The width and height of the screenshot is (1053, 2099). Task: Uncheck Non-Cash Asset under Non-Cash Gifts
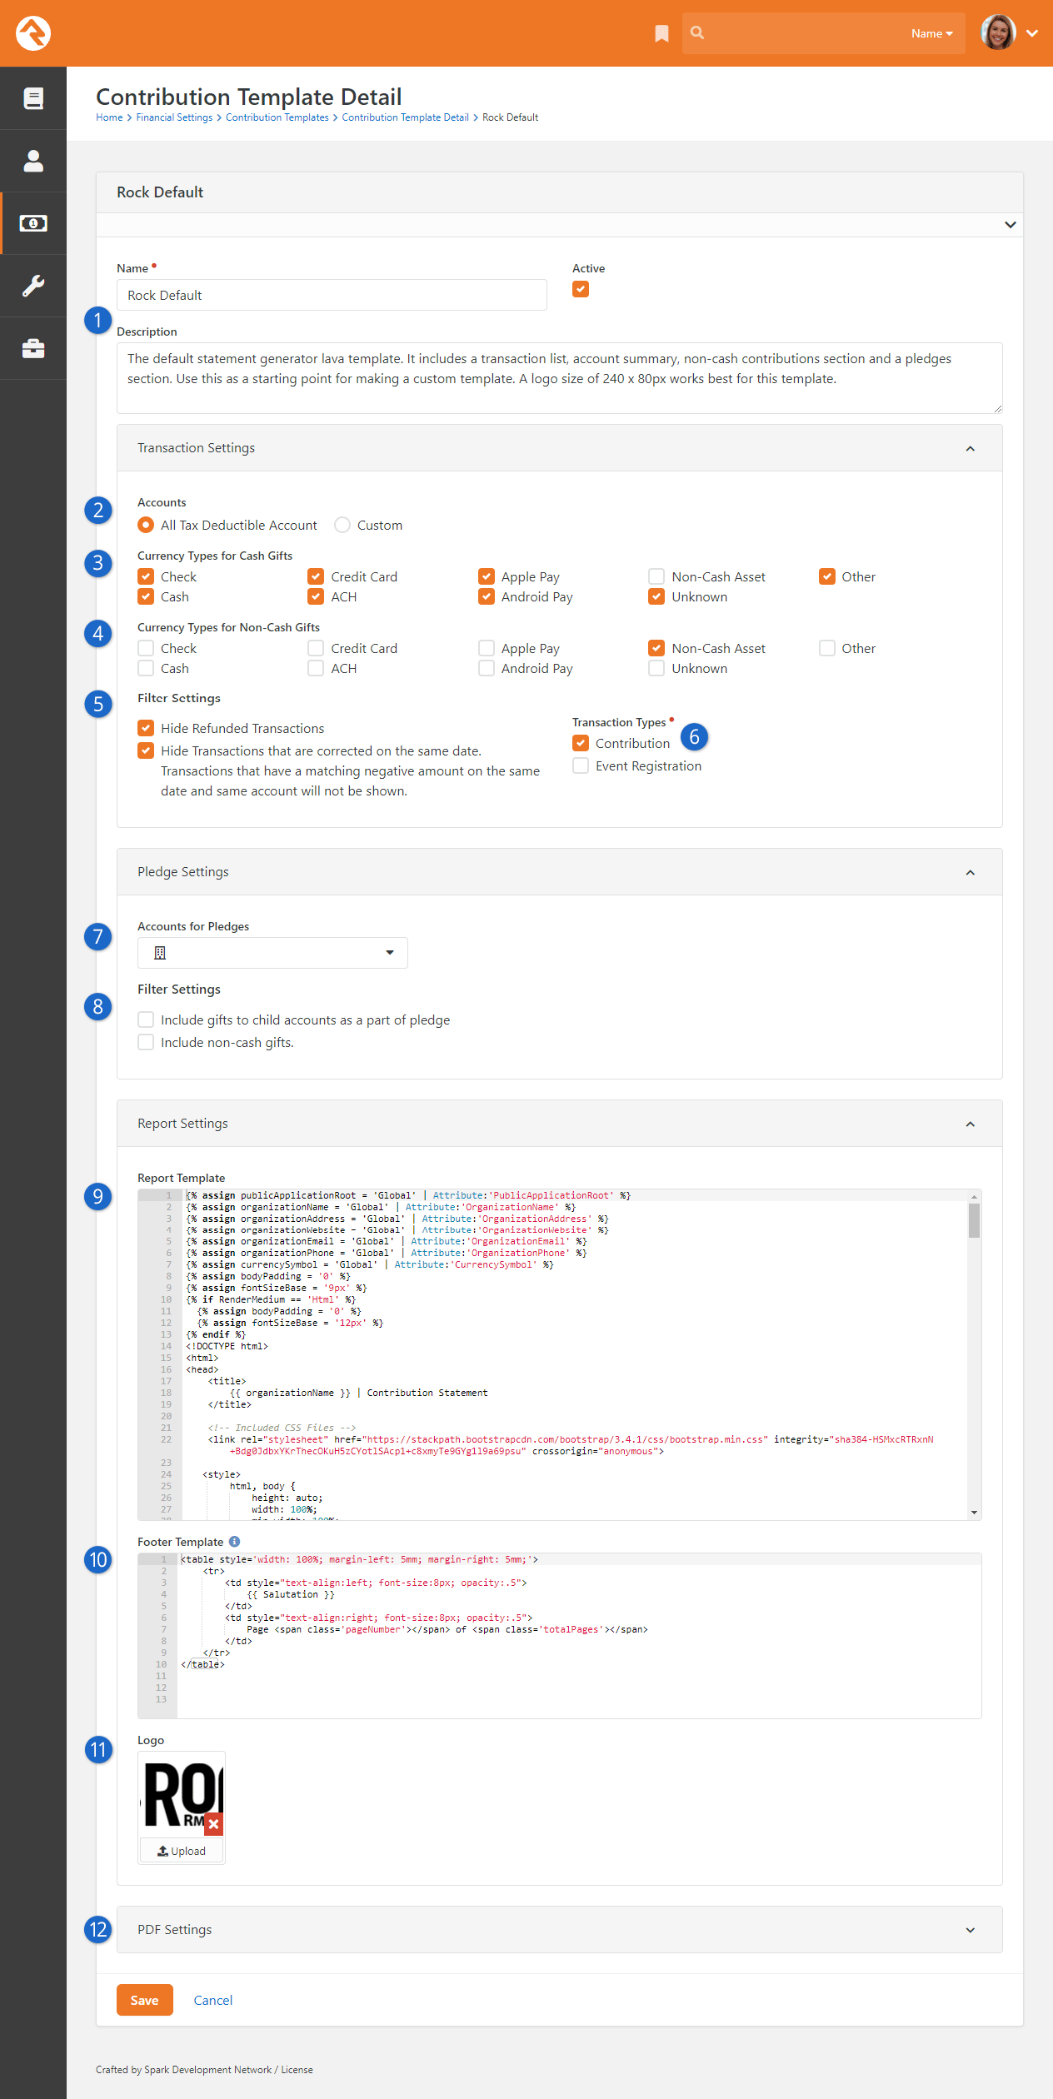pos(656,648)
